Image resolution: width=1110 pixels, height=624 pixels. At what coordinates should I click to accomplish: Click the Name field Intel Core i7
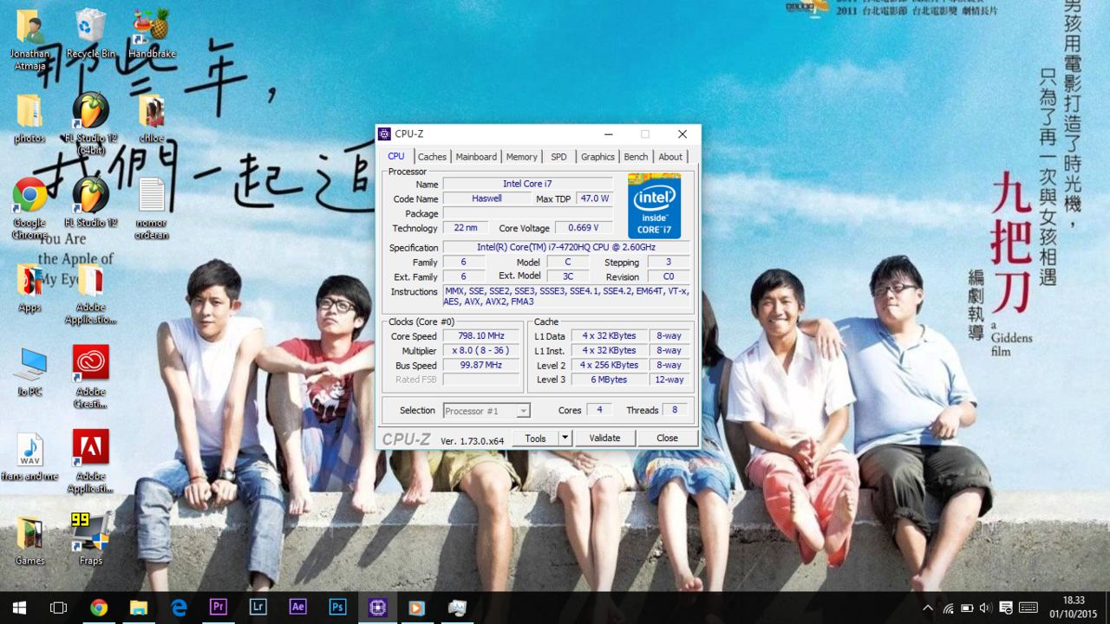pos(527,184)
